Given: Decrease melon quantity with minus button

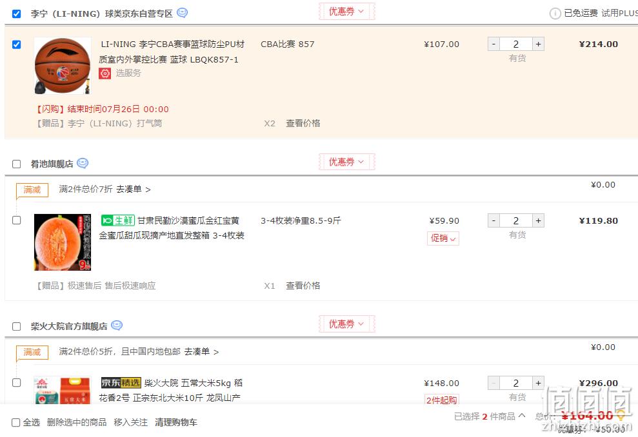Looking at the screenshot, I should pos(494,220).
